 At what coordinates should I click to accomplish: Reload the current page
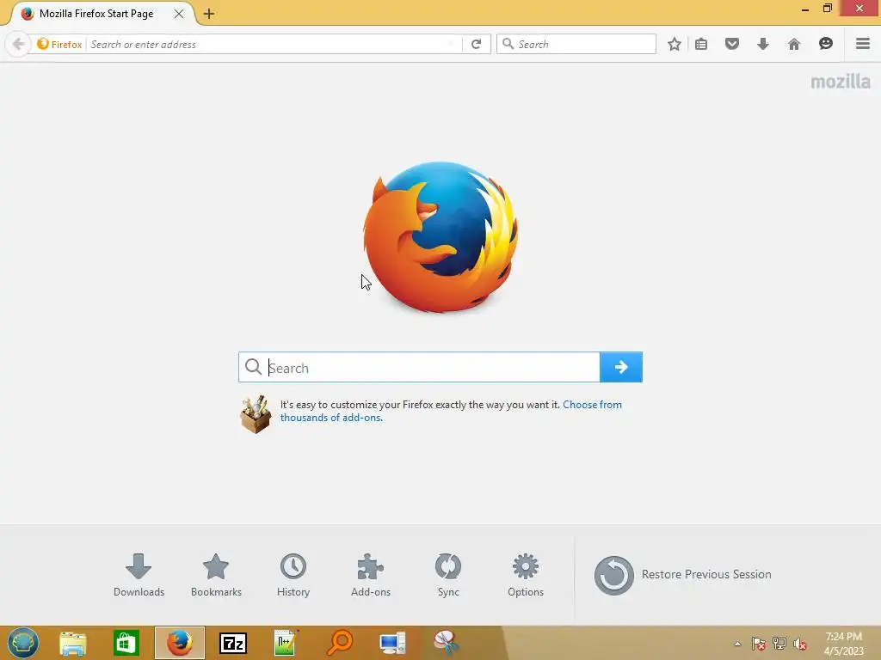477,44
